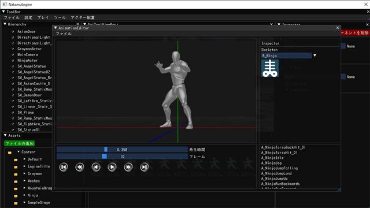Click the green ファイルの追加 button

[19, 143]
